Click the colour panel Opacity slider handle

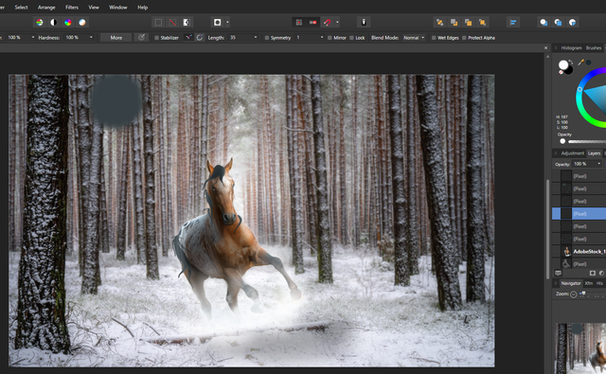pos(562,141)
